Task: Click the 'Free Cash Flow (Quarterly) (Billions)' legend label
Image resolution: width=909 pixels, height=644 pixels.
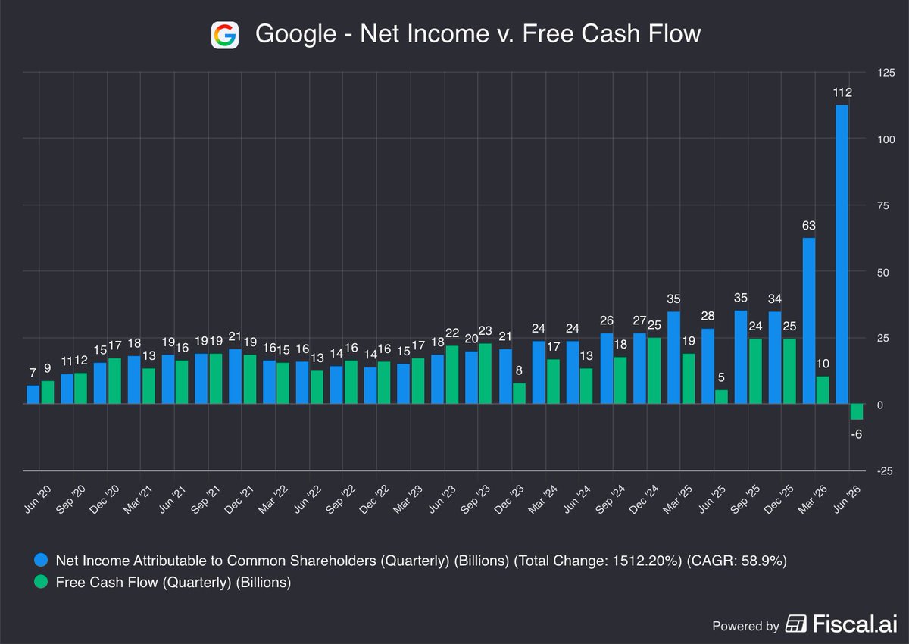Action: point(173,583)
